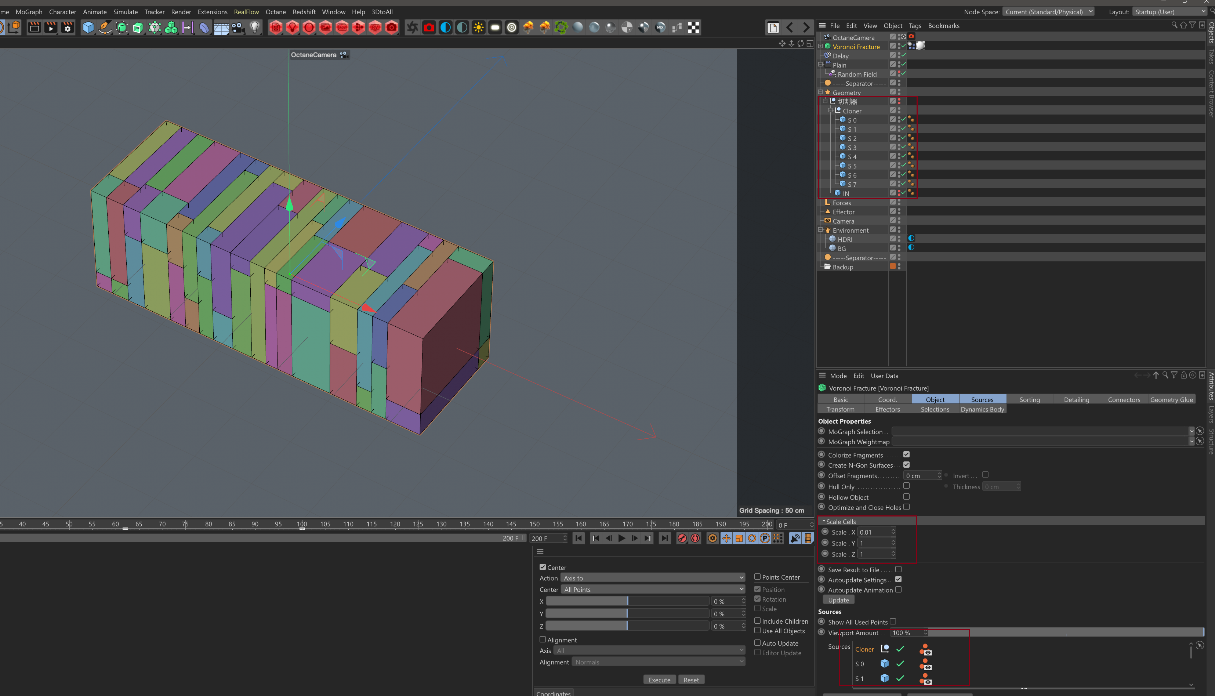The height and width of the screenshot is (696, 1215).
Task: Click the Redshift RV render view icon
Action: [x=375, y=28]
